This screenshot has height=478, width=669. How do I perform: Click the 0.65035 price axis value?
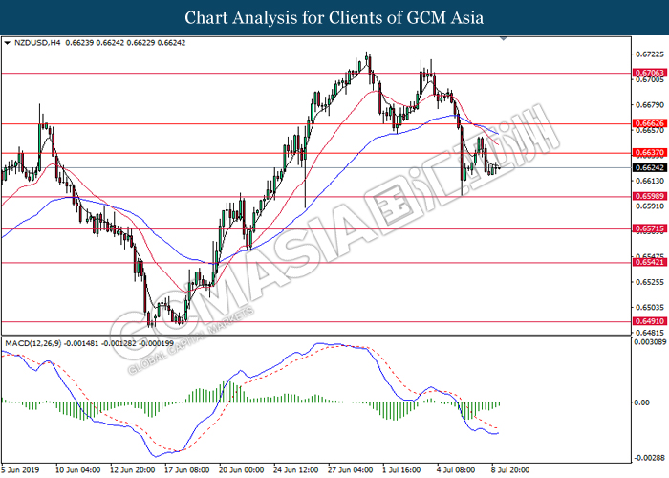point(650,307)
